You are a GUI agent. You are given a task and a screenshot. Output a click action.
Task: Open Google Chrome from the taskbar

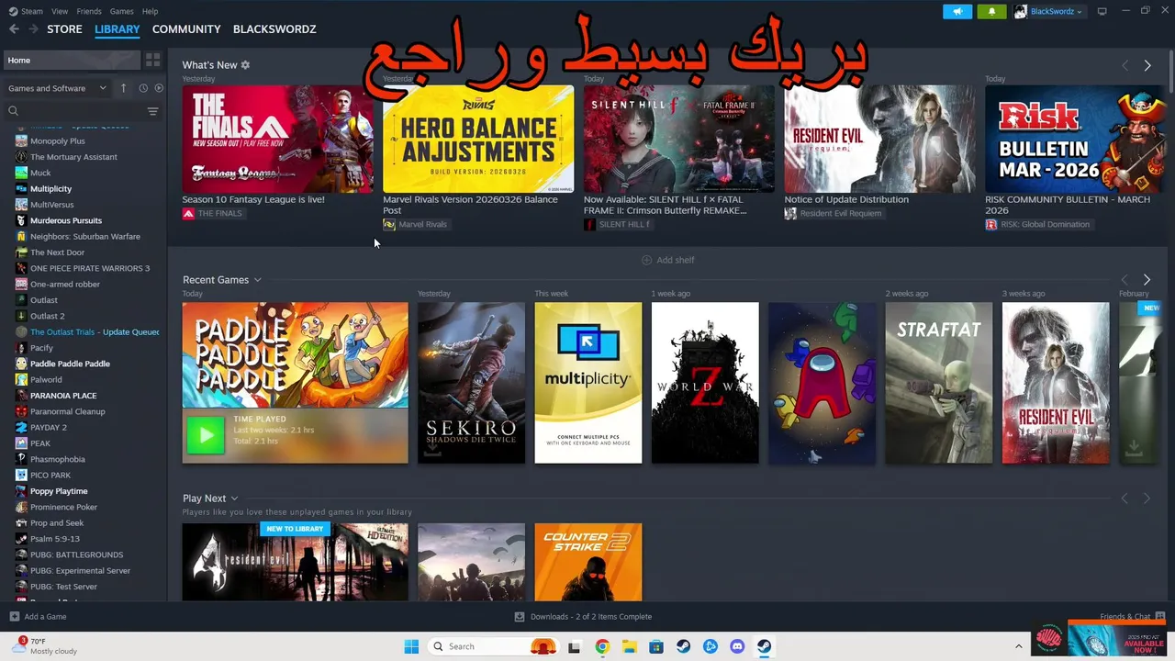[602, 646]
